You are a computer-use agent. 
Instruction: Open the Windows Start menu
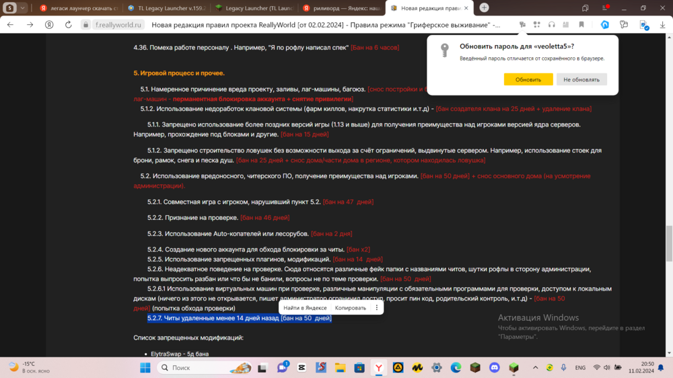pyautogui.click(x=145, y=368)
